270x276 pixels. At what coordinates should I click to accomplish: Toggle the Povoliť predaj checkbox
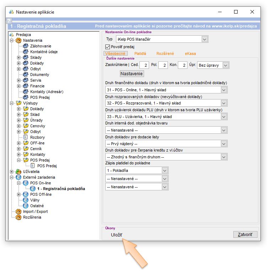[108, 47]
